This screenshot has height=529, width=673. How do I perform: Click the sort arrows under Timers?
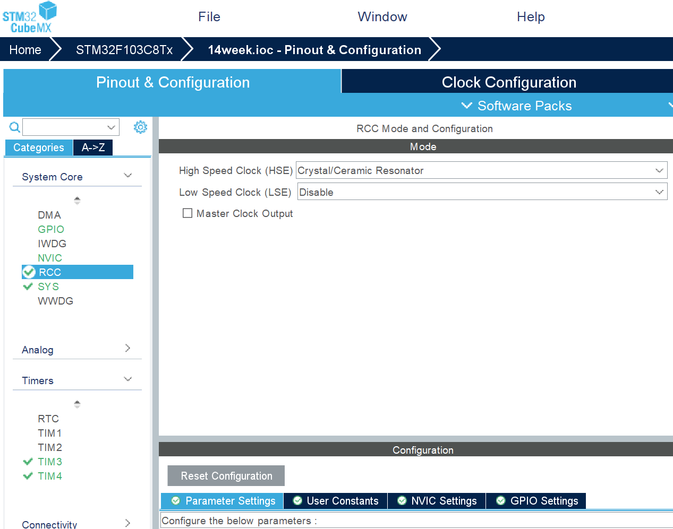tap(77, 404)
